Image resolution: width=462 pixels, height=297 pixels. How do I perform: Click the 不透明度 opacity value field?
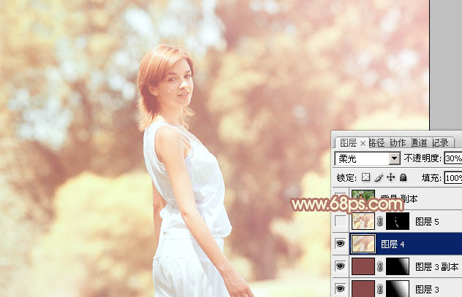coord(452,158)
